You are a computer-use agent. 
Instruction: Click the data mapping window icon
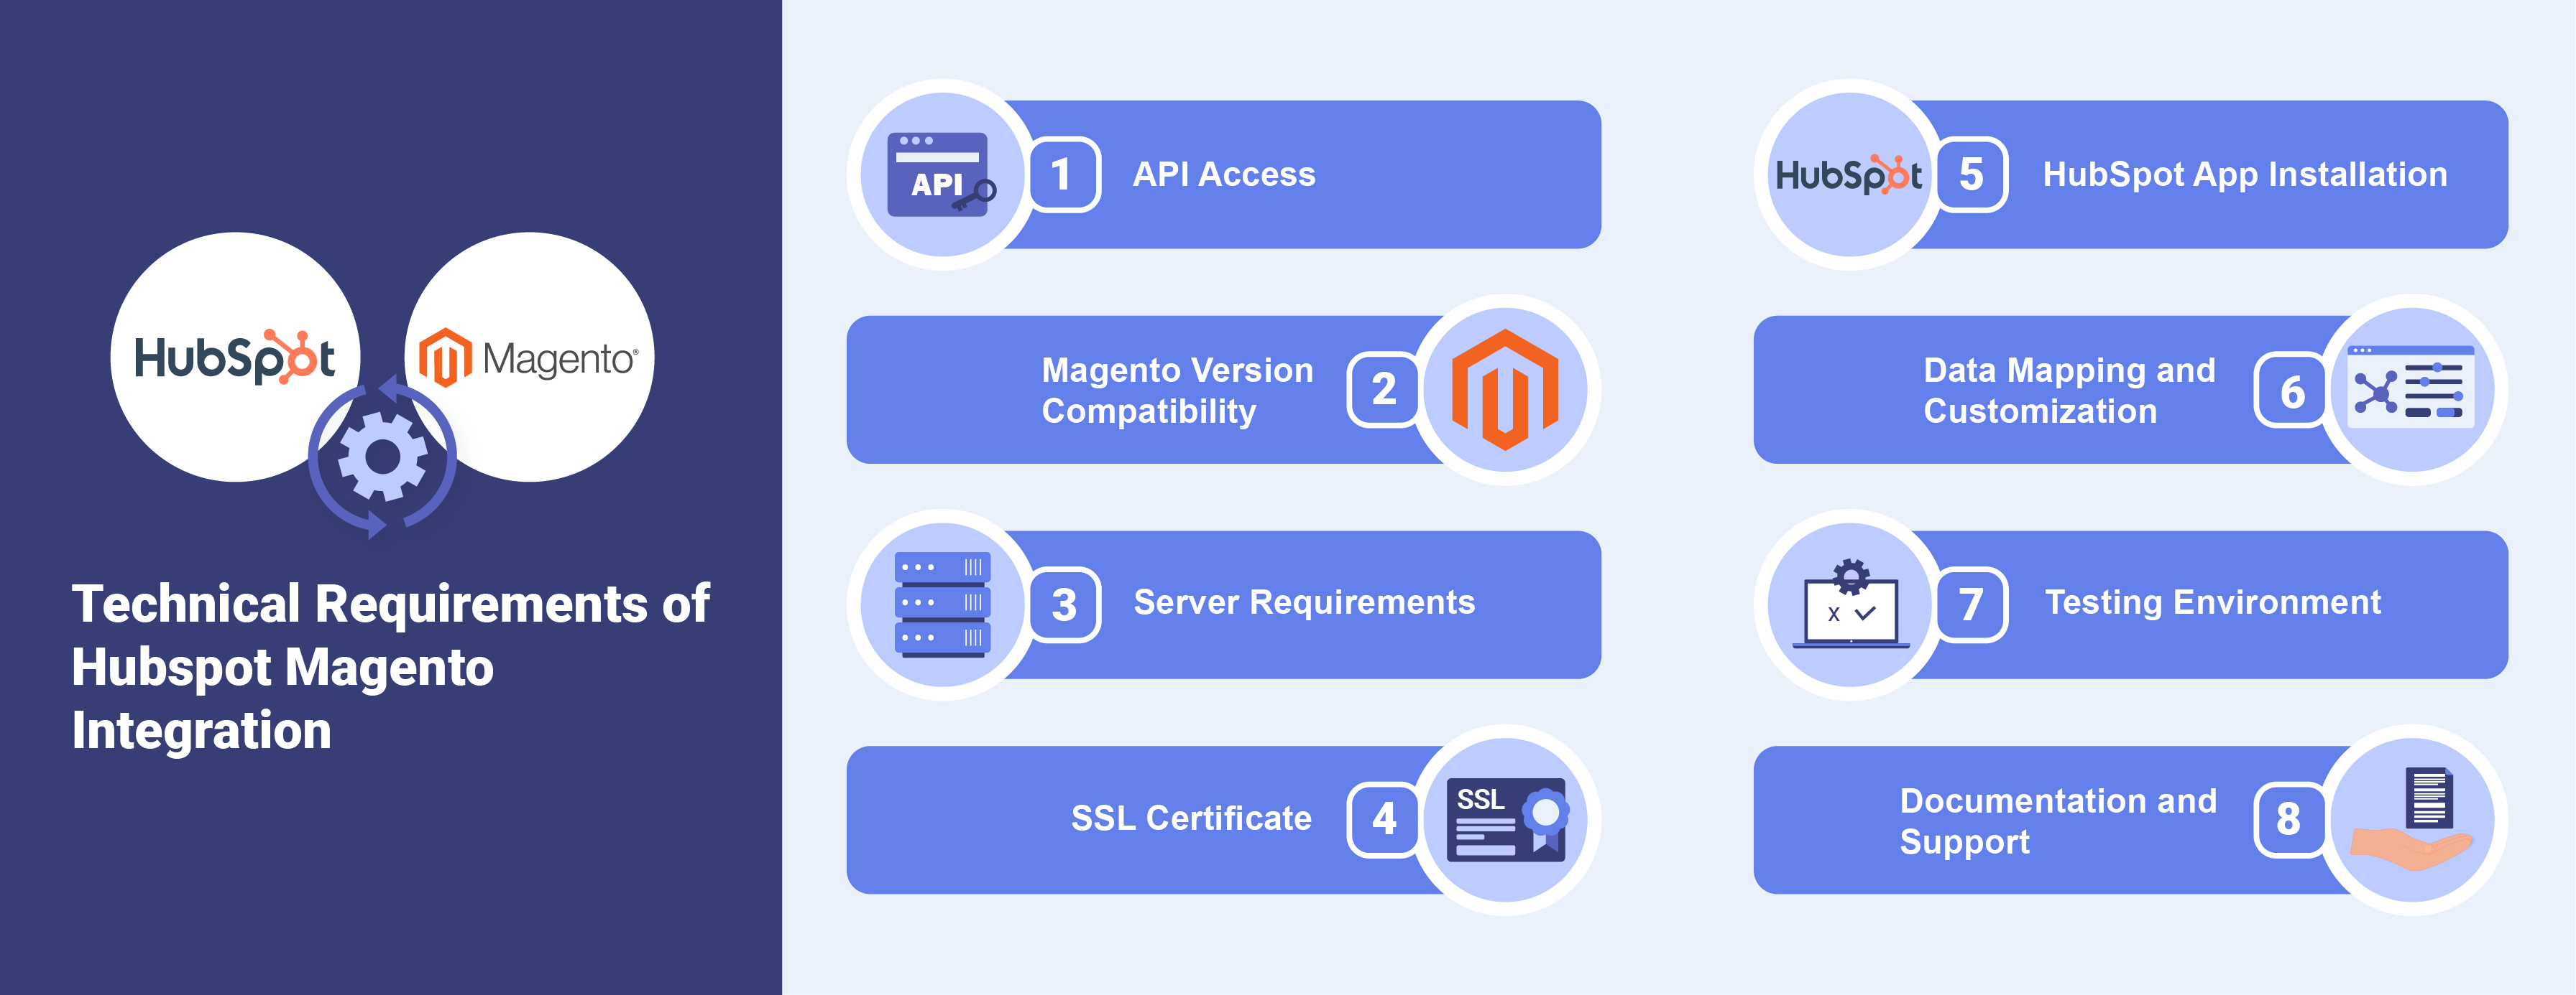[2412, 388]
